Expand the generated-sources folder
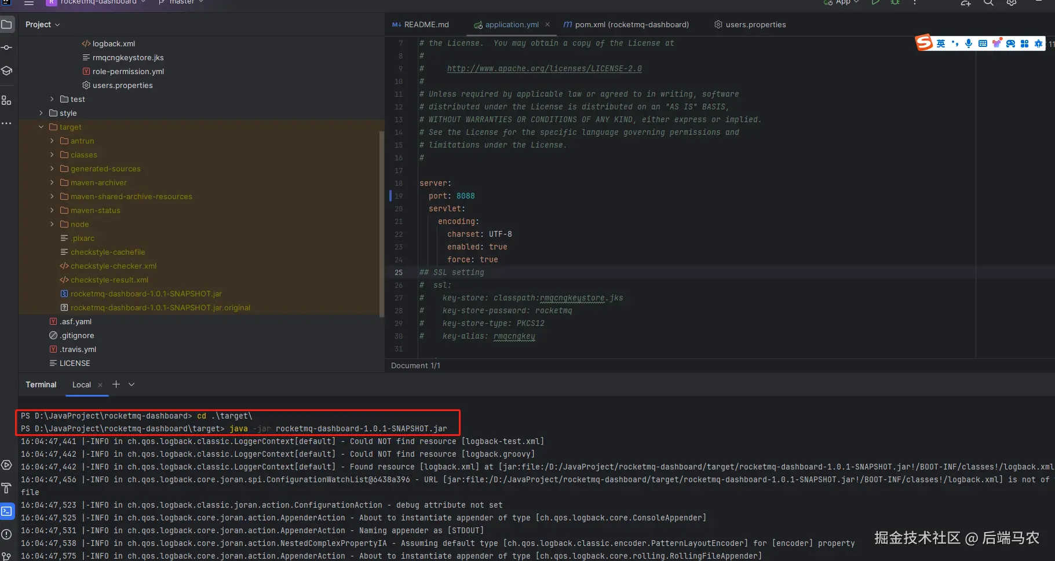The height and width of the screenshot is (561, 1055). tap(52, 168)
